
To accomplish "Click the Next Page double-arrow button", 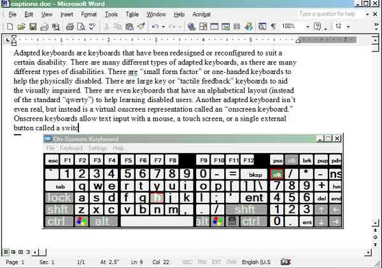I will point(375,244).
